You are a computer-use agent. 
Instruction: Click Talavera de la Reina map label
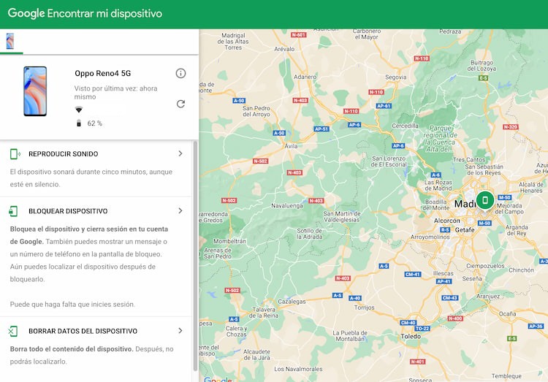click(x=264, y=313)
